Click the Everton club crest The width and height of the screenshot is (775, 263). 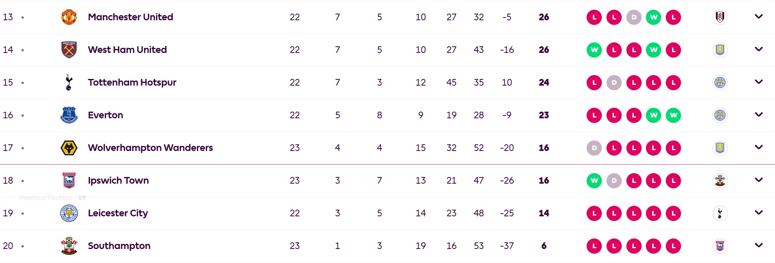pos(69,115)
